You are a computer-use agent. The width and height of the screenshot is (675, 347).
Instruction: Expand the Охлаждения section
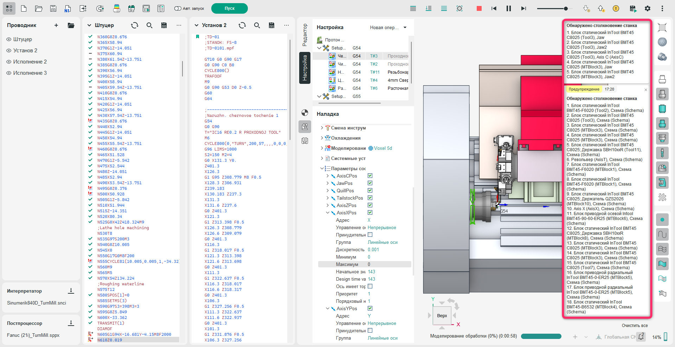(x=322, y=138)
